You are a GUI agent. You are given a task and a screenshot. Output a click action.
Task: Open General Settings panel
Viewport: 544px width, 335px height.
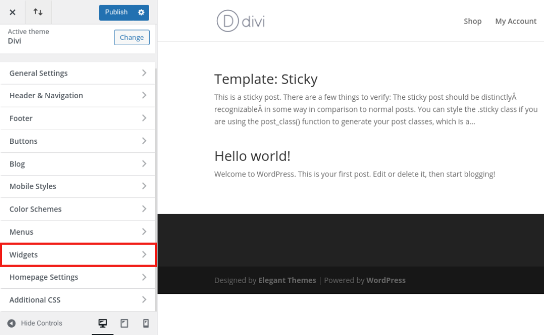[x=78, y=73]
